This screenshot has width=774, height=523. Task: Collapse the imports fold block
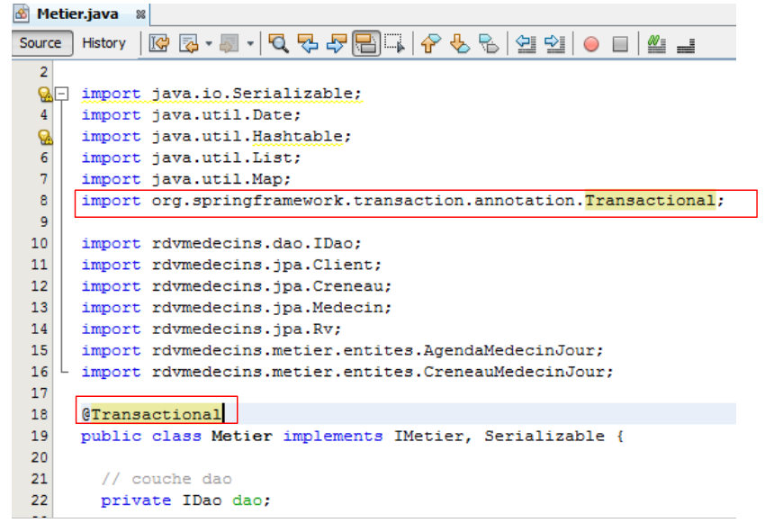pos(61,94)
